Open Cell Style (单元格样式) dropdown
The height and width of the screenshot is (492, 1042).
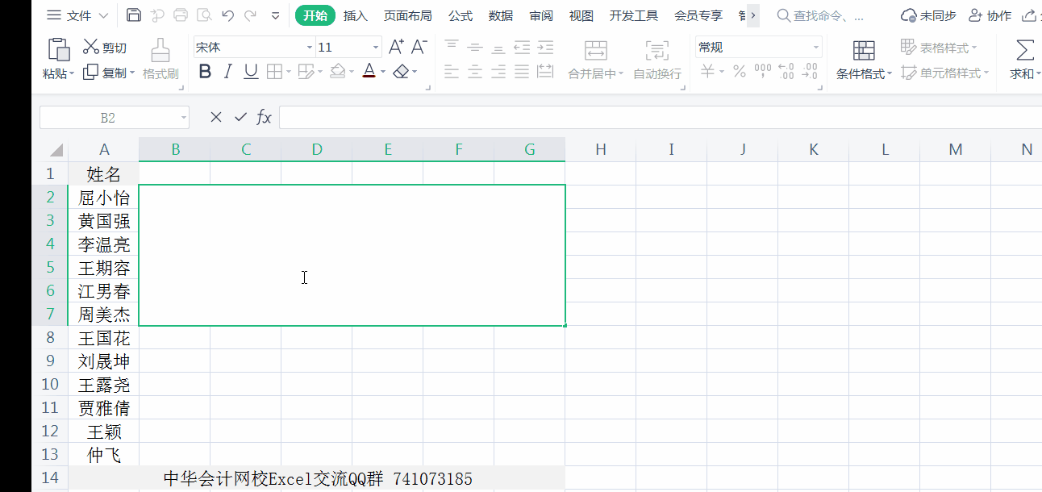click(944, 73)
